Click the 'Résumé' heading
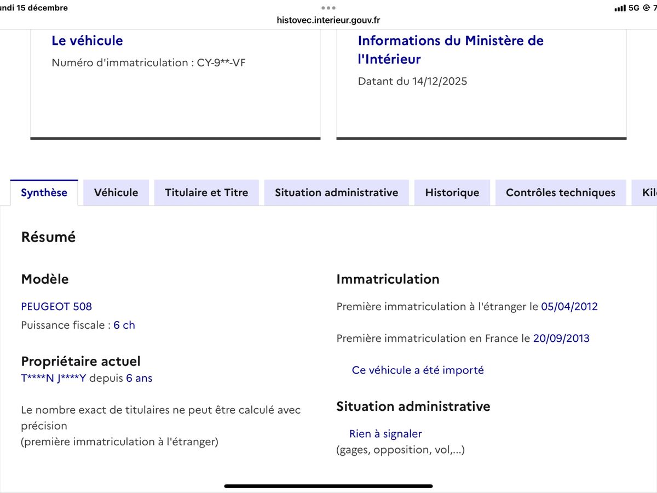 [48, 237]
